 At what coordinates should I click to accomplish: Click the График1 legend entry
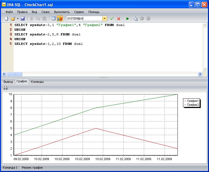pos(193,101)
